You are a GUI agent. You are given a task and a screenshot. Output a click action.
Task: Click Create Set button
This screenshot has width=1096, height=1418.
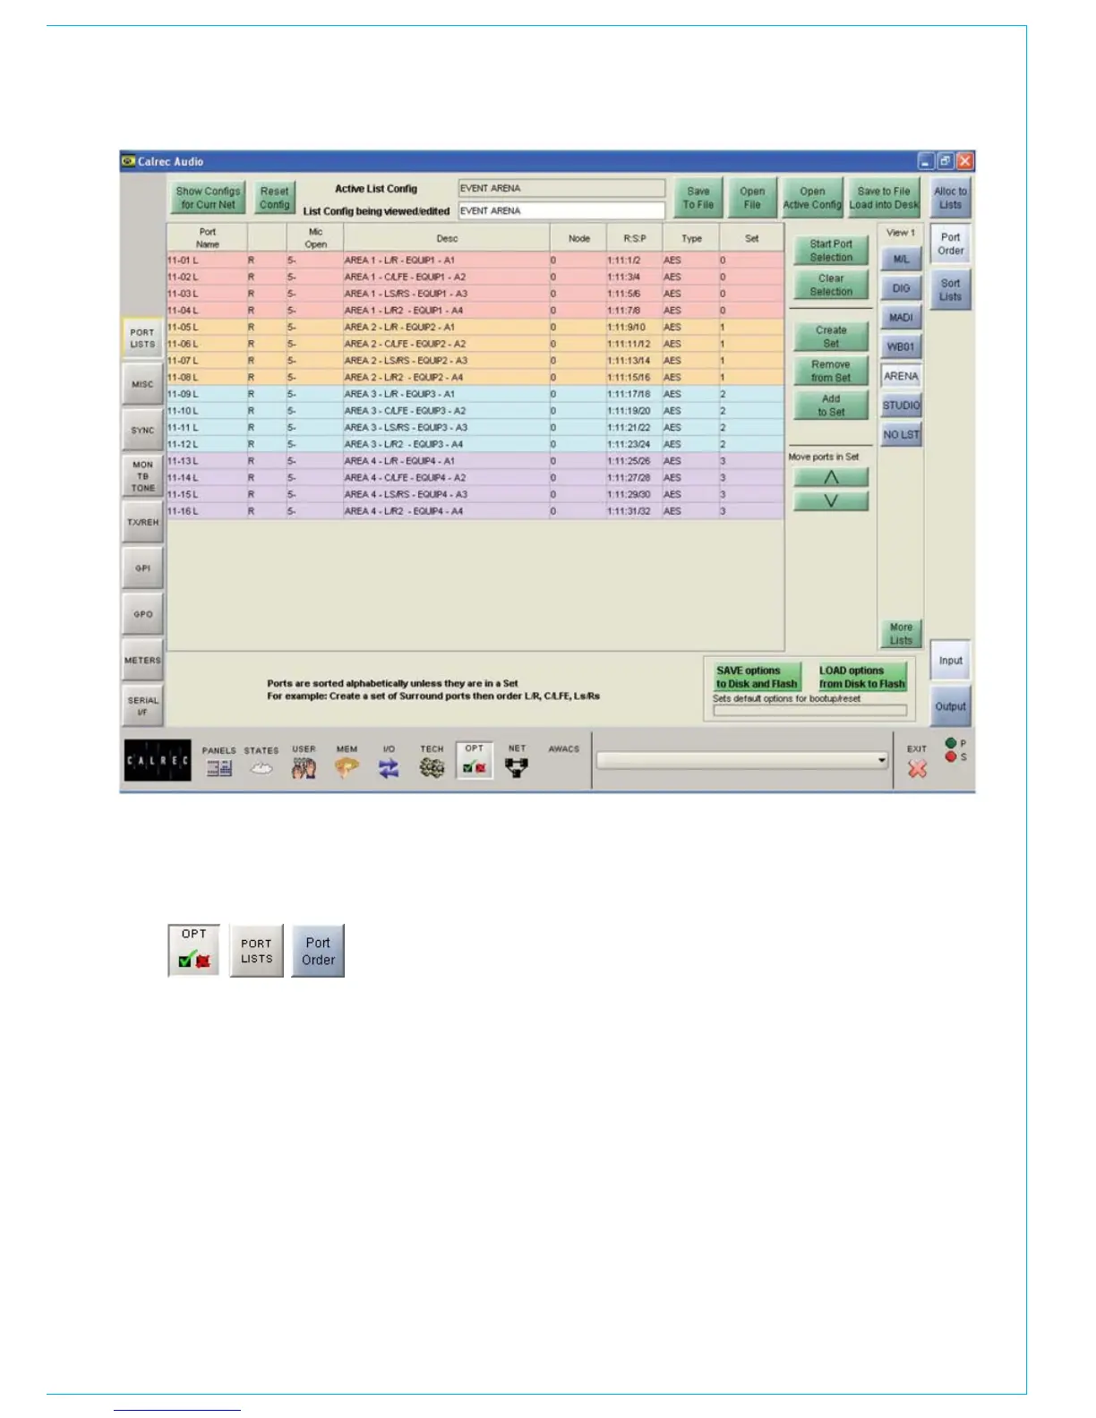831,337
